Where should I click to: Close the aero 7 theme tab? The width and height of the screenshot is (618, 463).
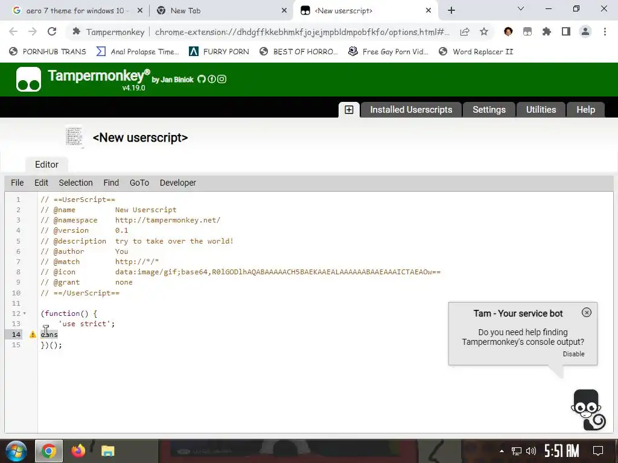point(140,11)
